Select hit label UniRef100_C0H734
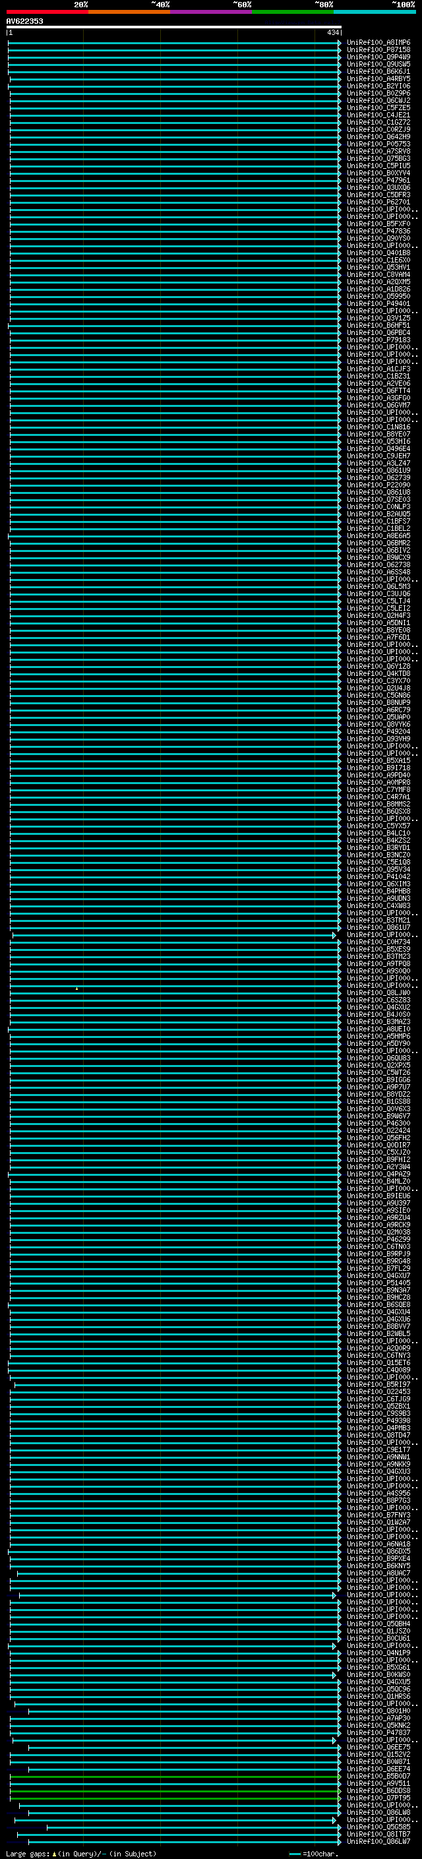Image resolution: width=422 pixels, height=1859 pixels. [378, 942]
